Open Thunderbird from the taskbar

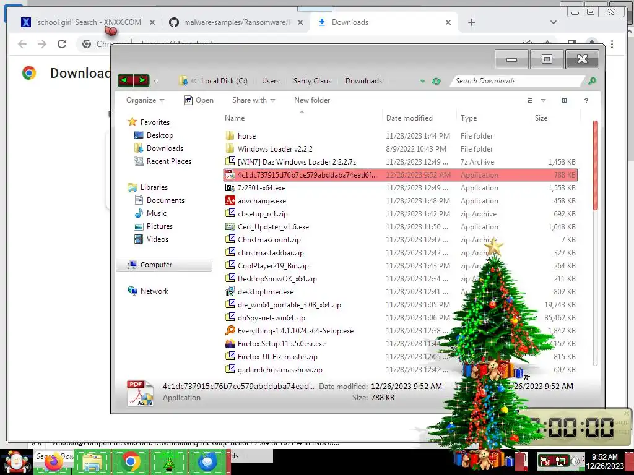click(x=207, y=462)
